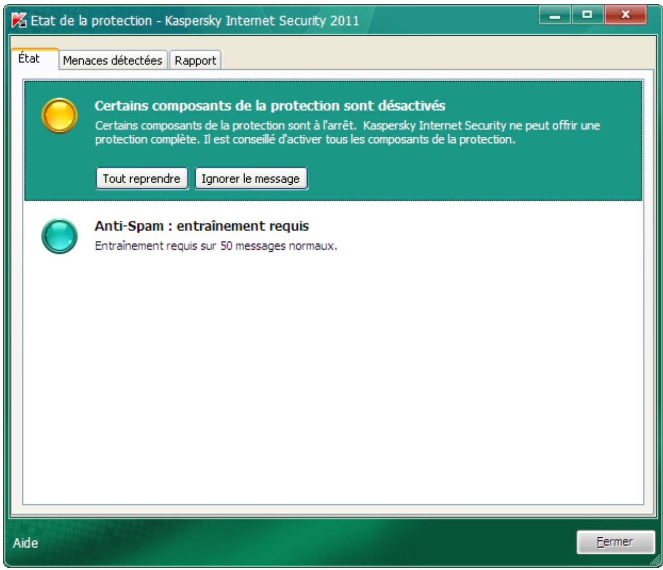
Task: Select 'Anti-Spam : entraînement requis' heading
Action: (x=202, y=226)
